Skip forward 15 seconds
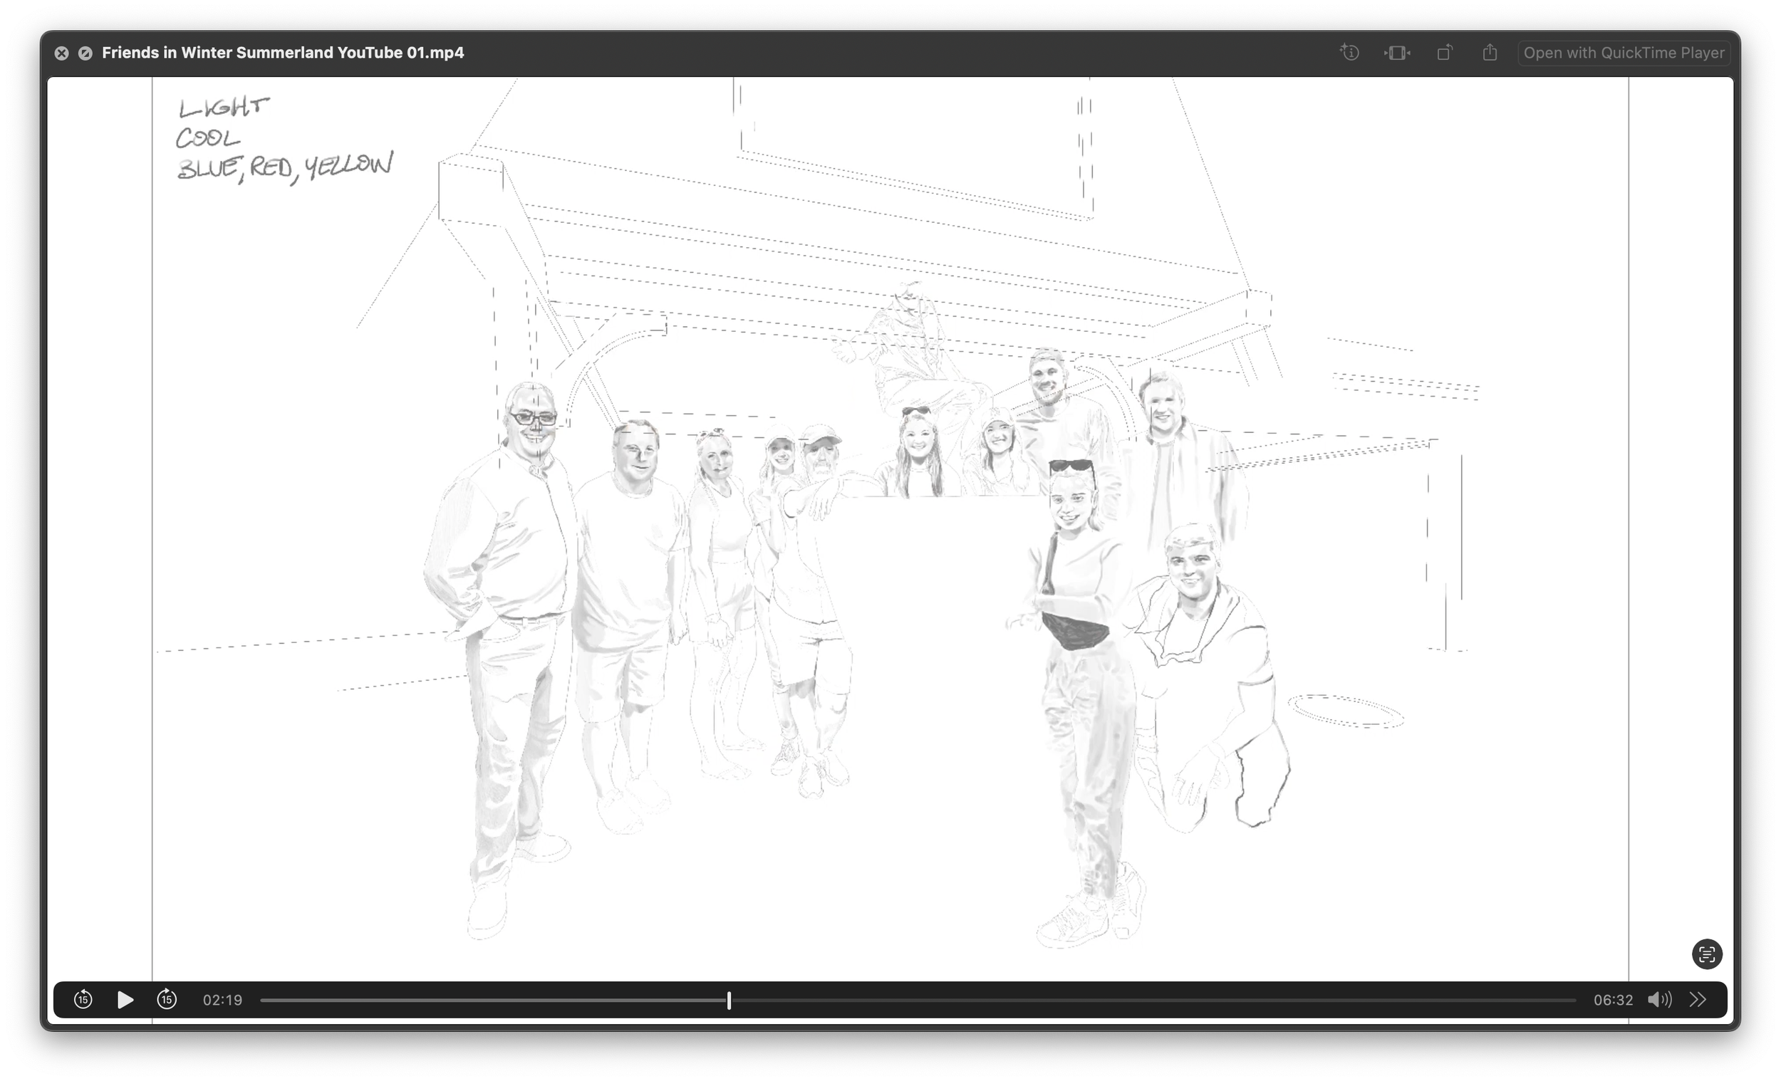The height and width of the screenshot is (1081, 1781). pyautogui.click(x=167, y=1000)
